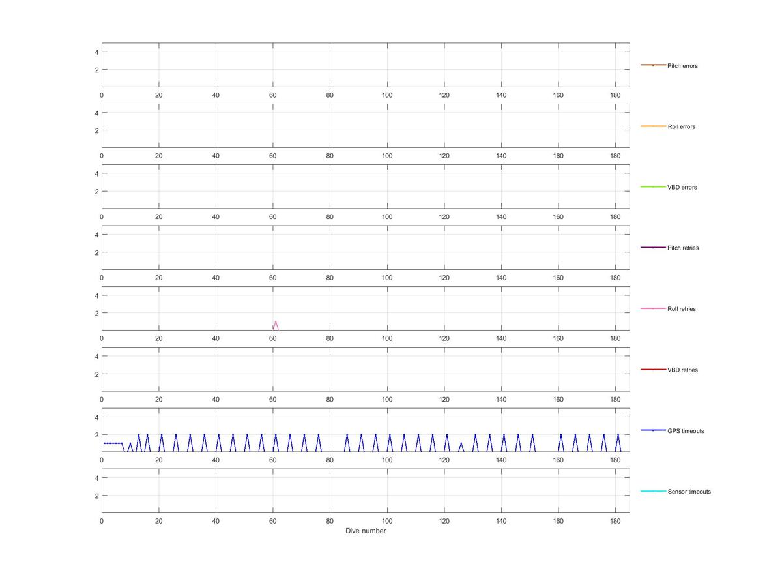
Task: Click the VBD errors legend label
Action: pos(682,188)
